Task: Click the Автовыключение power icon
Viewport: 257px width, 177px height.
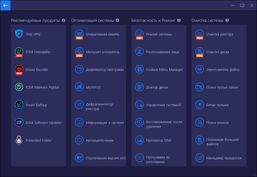Action: coord(79,140)
